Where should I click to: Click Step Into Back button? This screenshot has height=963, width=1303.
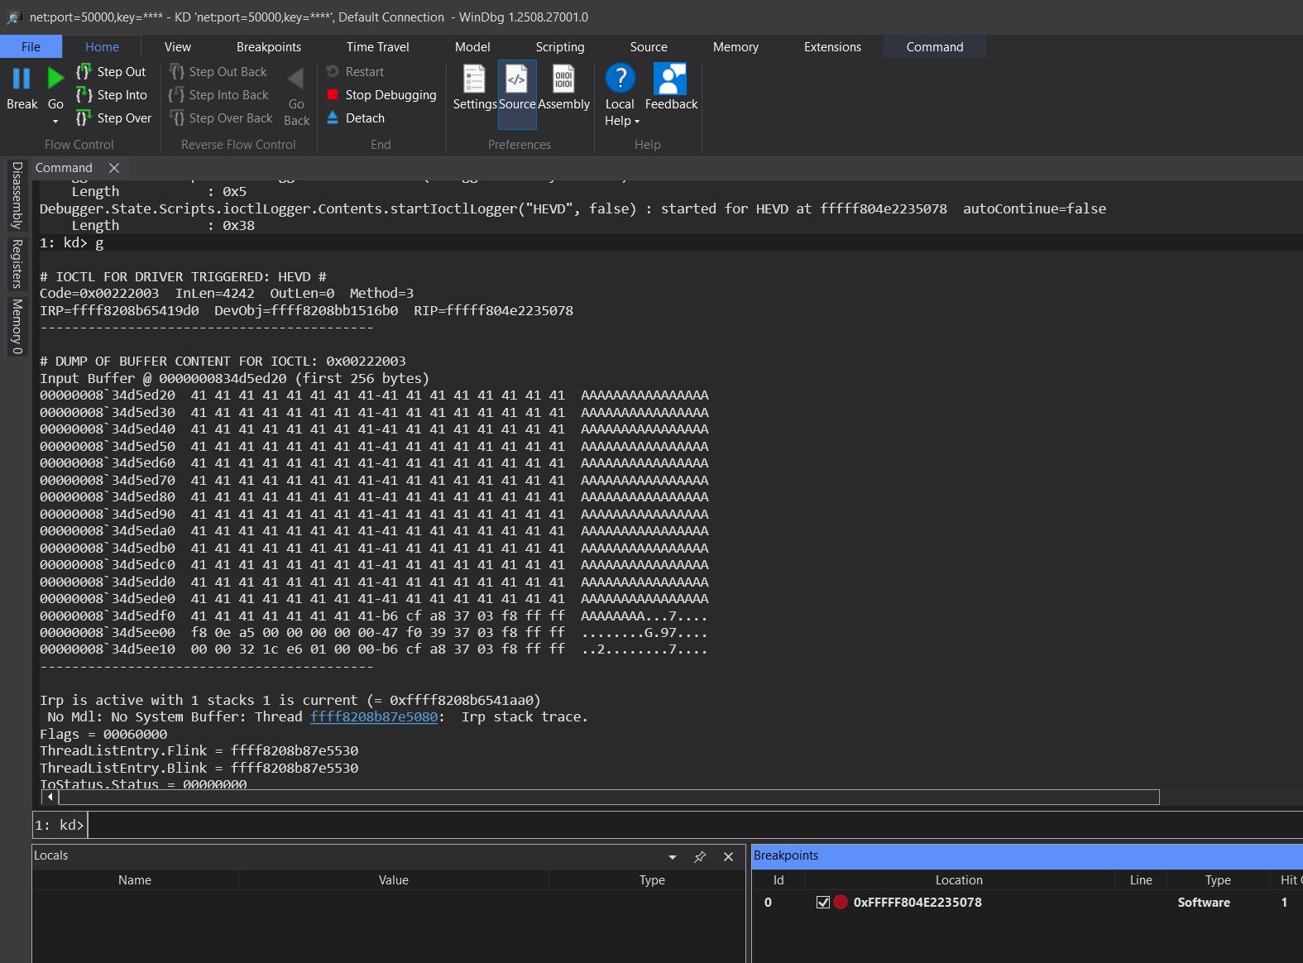[x=219, y=95]
